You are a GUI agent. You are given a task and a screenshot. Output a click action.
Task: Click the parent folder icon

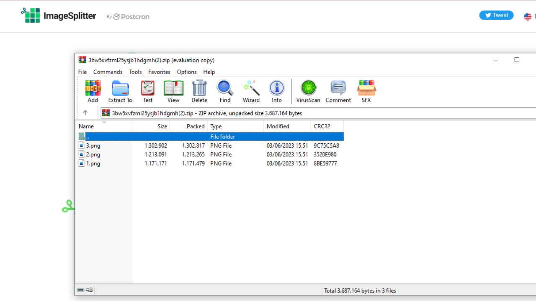[x=82, y=136]
